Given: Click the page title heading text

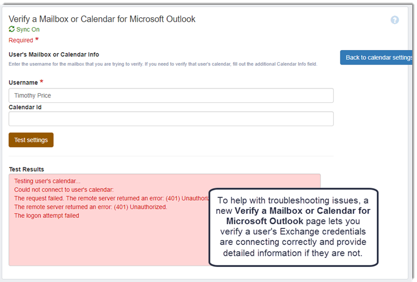Looking at the screenshot, I should click(x=102, y=19).
